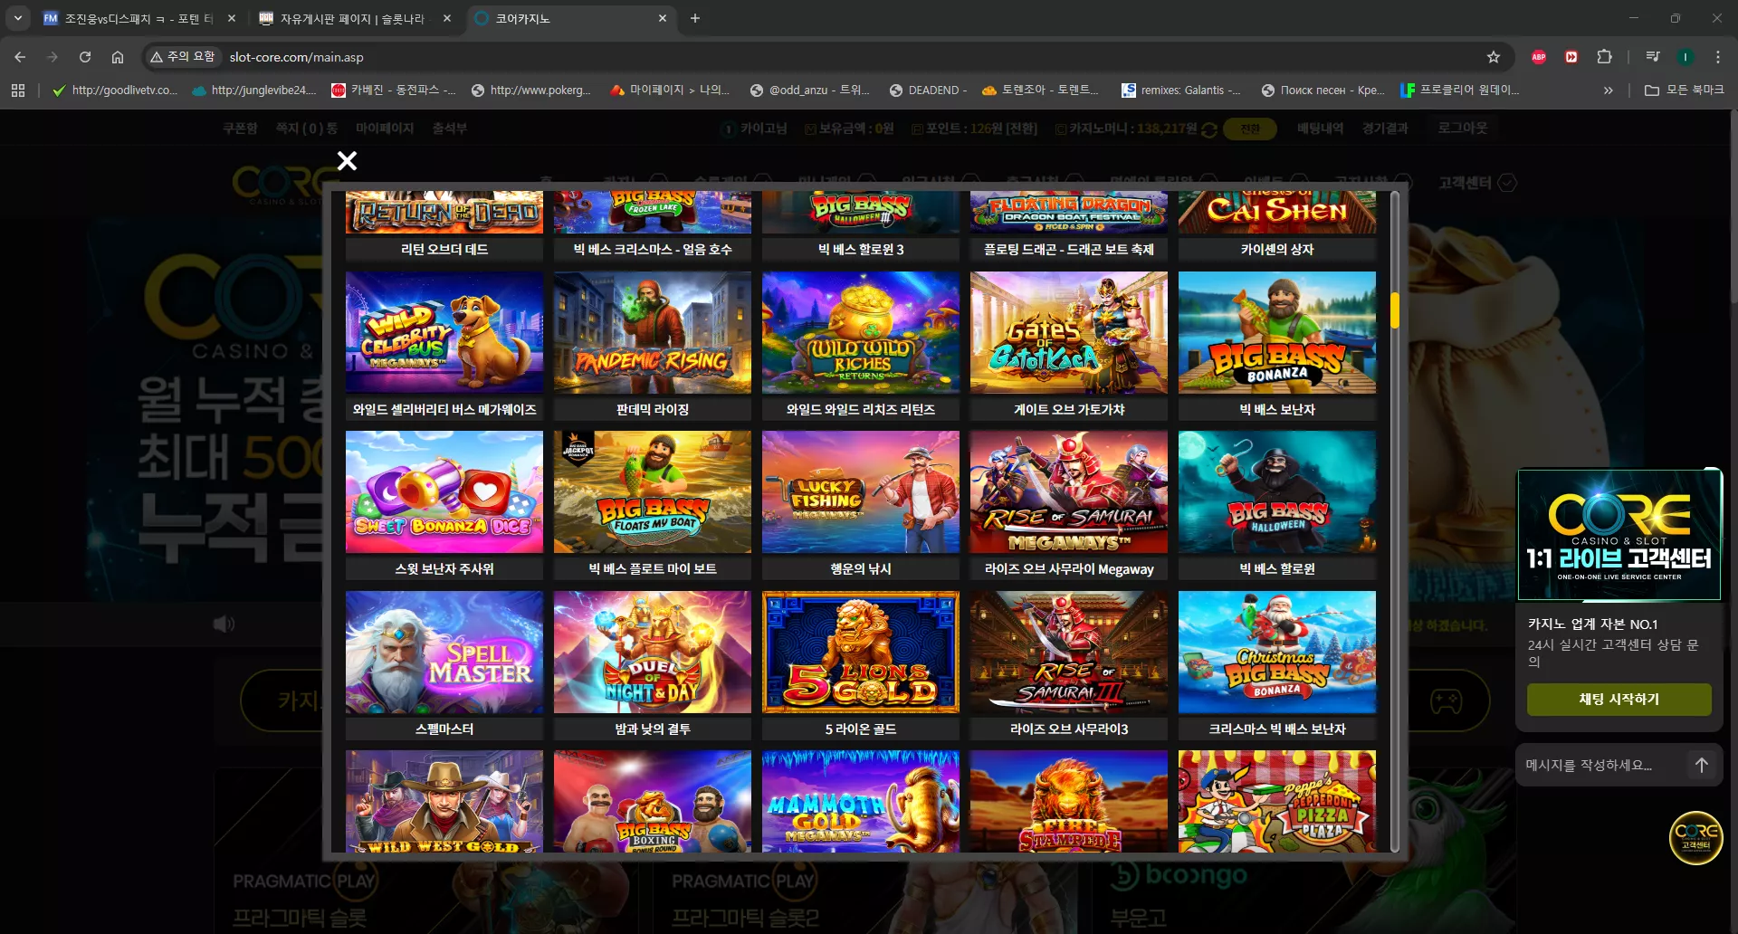Close the slot game list popup
Viewport: 1738px width, 934px height.
pos(347,161)
